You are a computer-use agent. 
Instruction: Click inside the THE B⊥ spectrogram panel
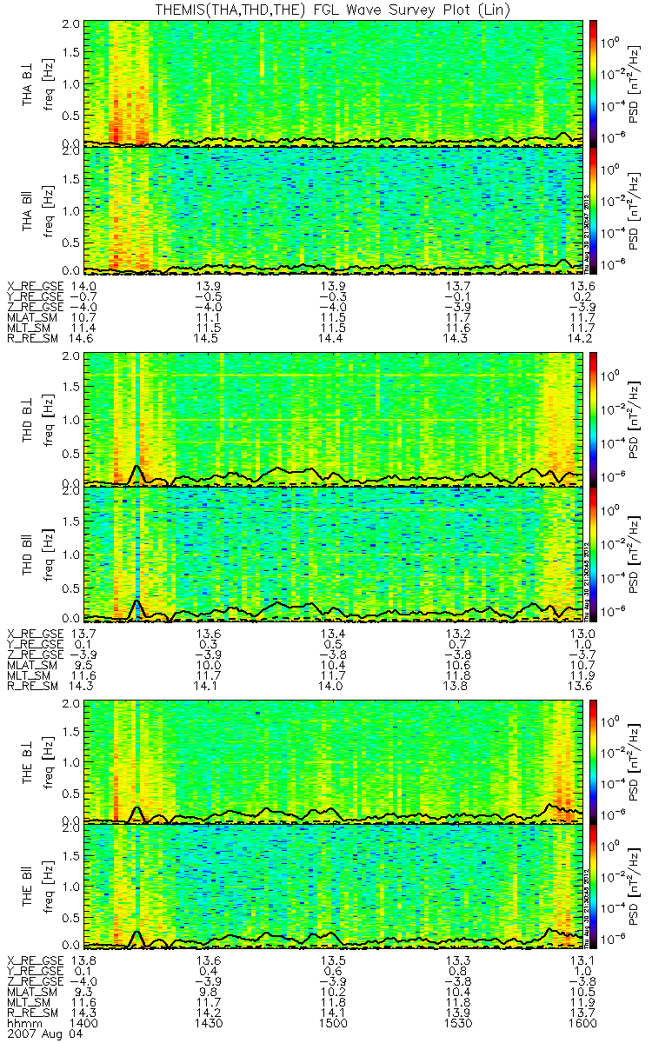point(335,761)
